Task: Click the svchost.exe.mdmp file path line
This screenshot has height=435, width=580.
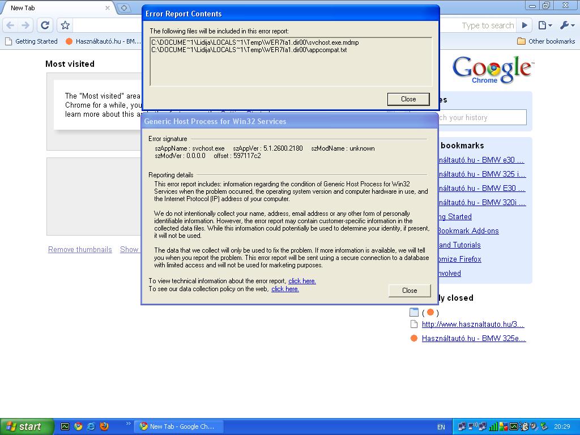Action: (255, 42)
